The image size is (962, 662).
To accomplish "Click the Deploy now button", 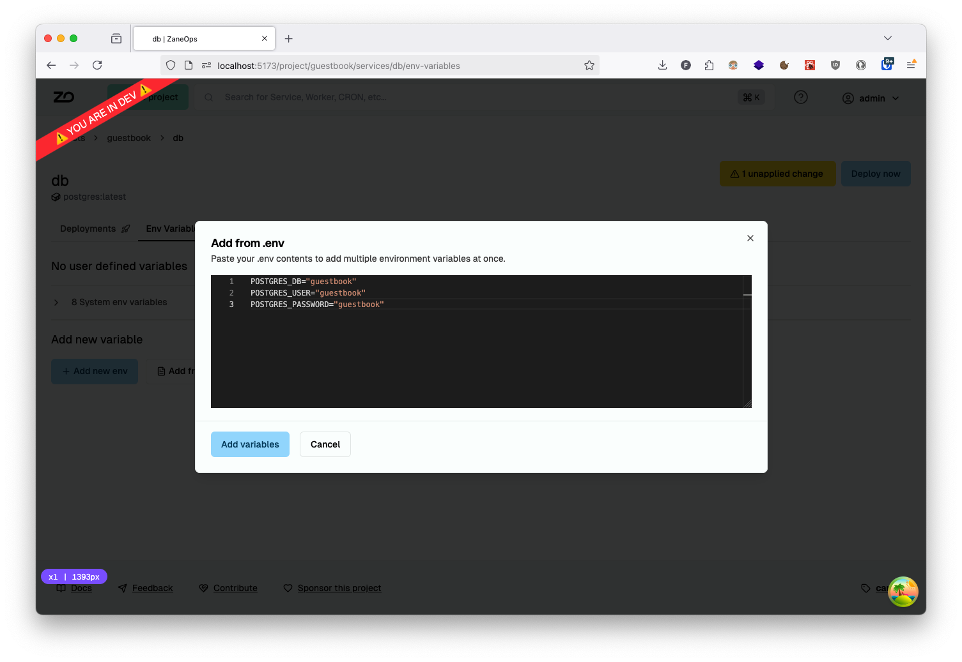I will [876, 174].
